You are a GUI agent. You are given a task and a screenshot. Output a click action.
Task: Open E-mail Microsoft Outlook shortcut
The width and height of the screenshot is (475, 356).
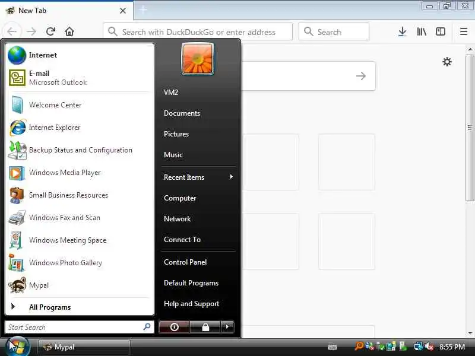click(80, 78)
